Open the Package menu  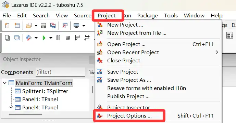[x=148, y=16]
